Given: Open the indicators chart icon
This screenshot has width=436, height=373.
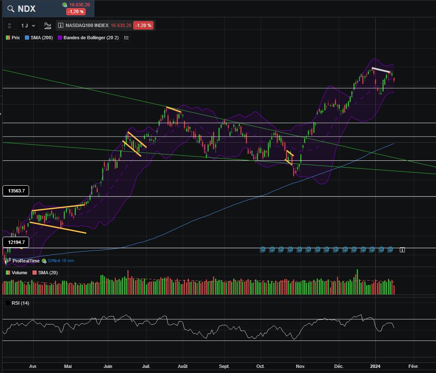Looking at the screenshot, I should [48, 26].
